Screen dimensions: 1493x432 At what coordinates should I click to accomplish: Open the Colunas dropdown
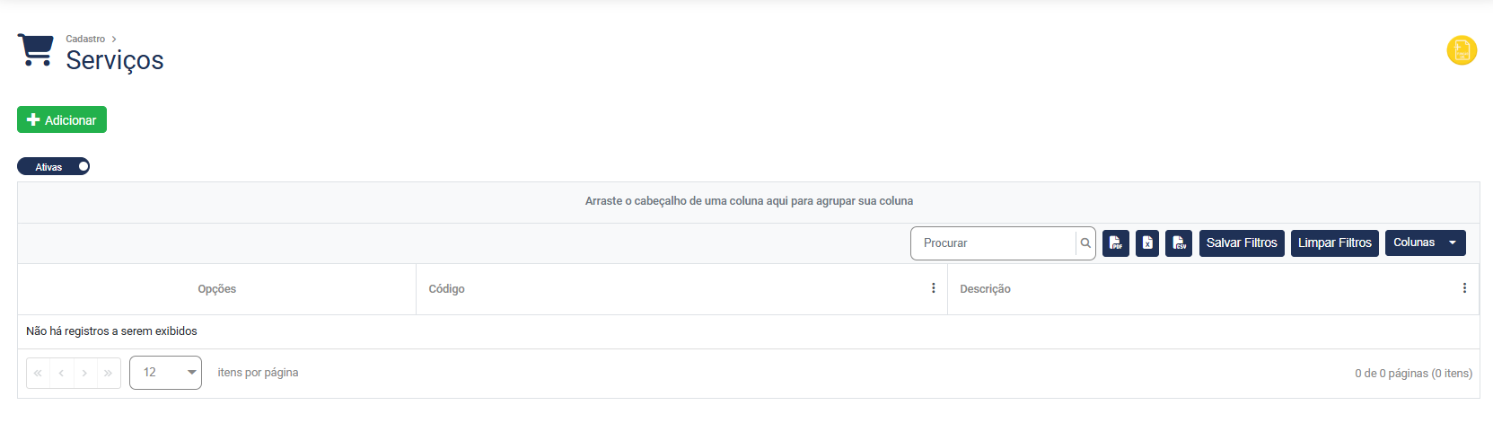click(x=1425, y=243)
